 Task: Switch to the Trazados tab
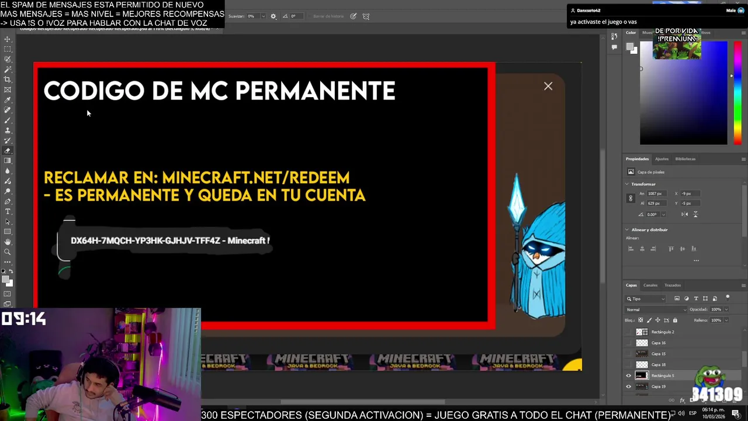[x=673, y=285]
